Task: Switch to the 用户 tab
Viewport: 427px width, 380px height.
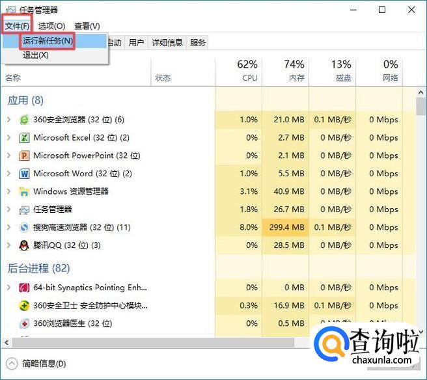Action: pyautogui.click(x=136, y=43)
